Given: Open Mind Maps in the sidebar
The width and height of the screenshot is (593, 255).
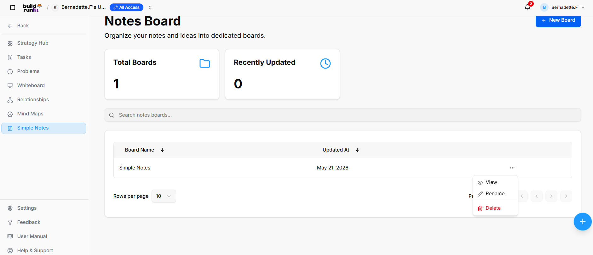Looking at the screenshot, I should point(43,114).
